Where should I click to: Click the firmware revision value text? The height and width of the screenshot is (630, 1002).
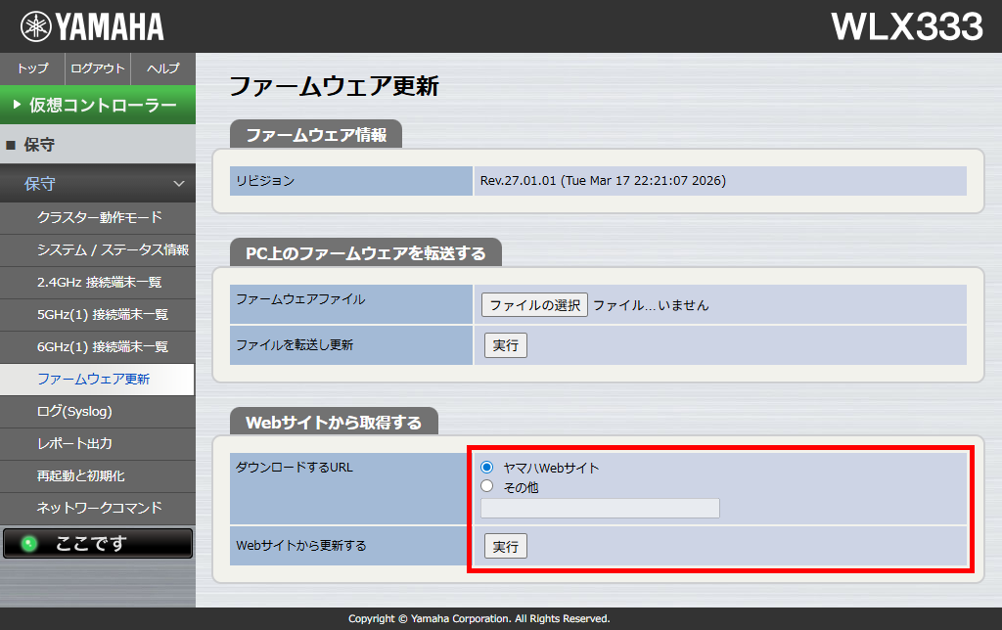pos(603,181)
